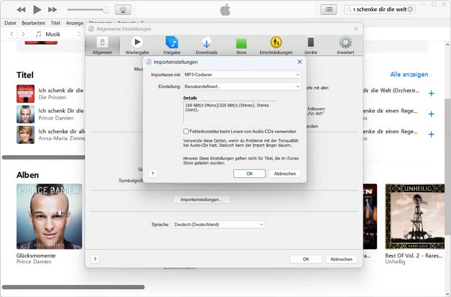Viewport: 451px width, 297px height.
Task: Click the fast-forward playback button
Action: click(52, 10)
